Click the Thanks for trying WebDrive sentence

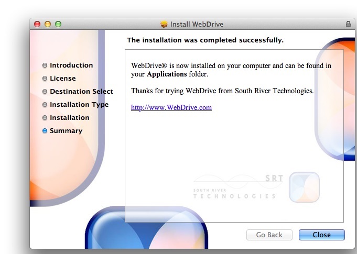(x=222, y=91)
